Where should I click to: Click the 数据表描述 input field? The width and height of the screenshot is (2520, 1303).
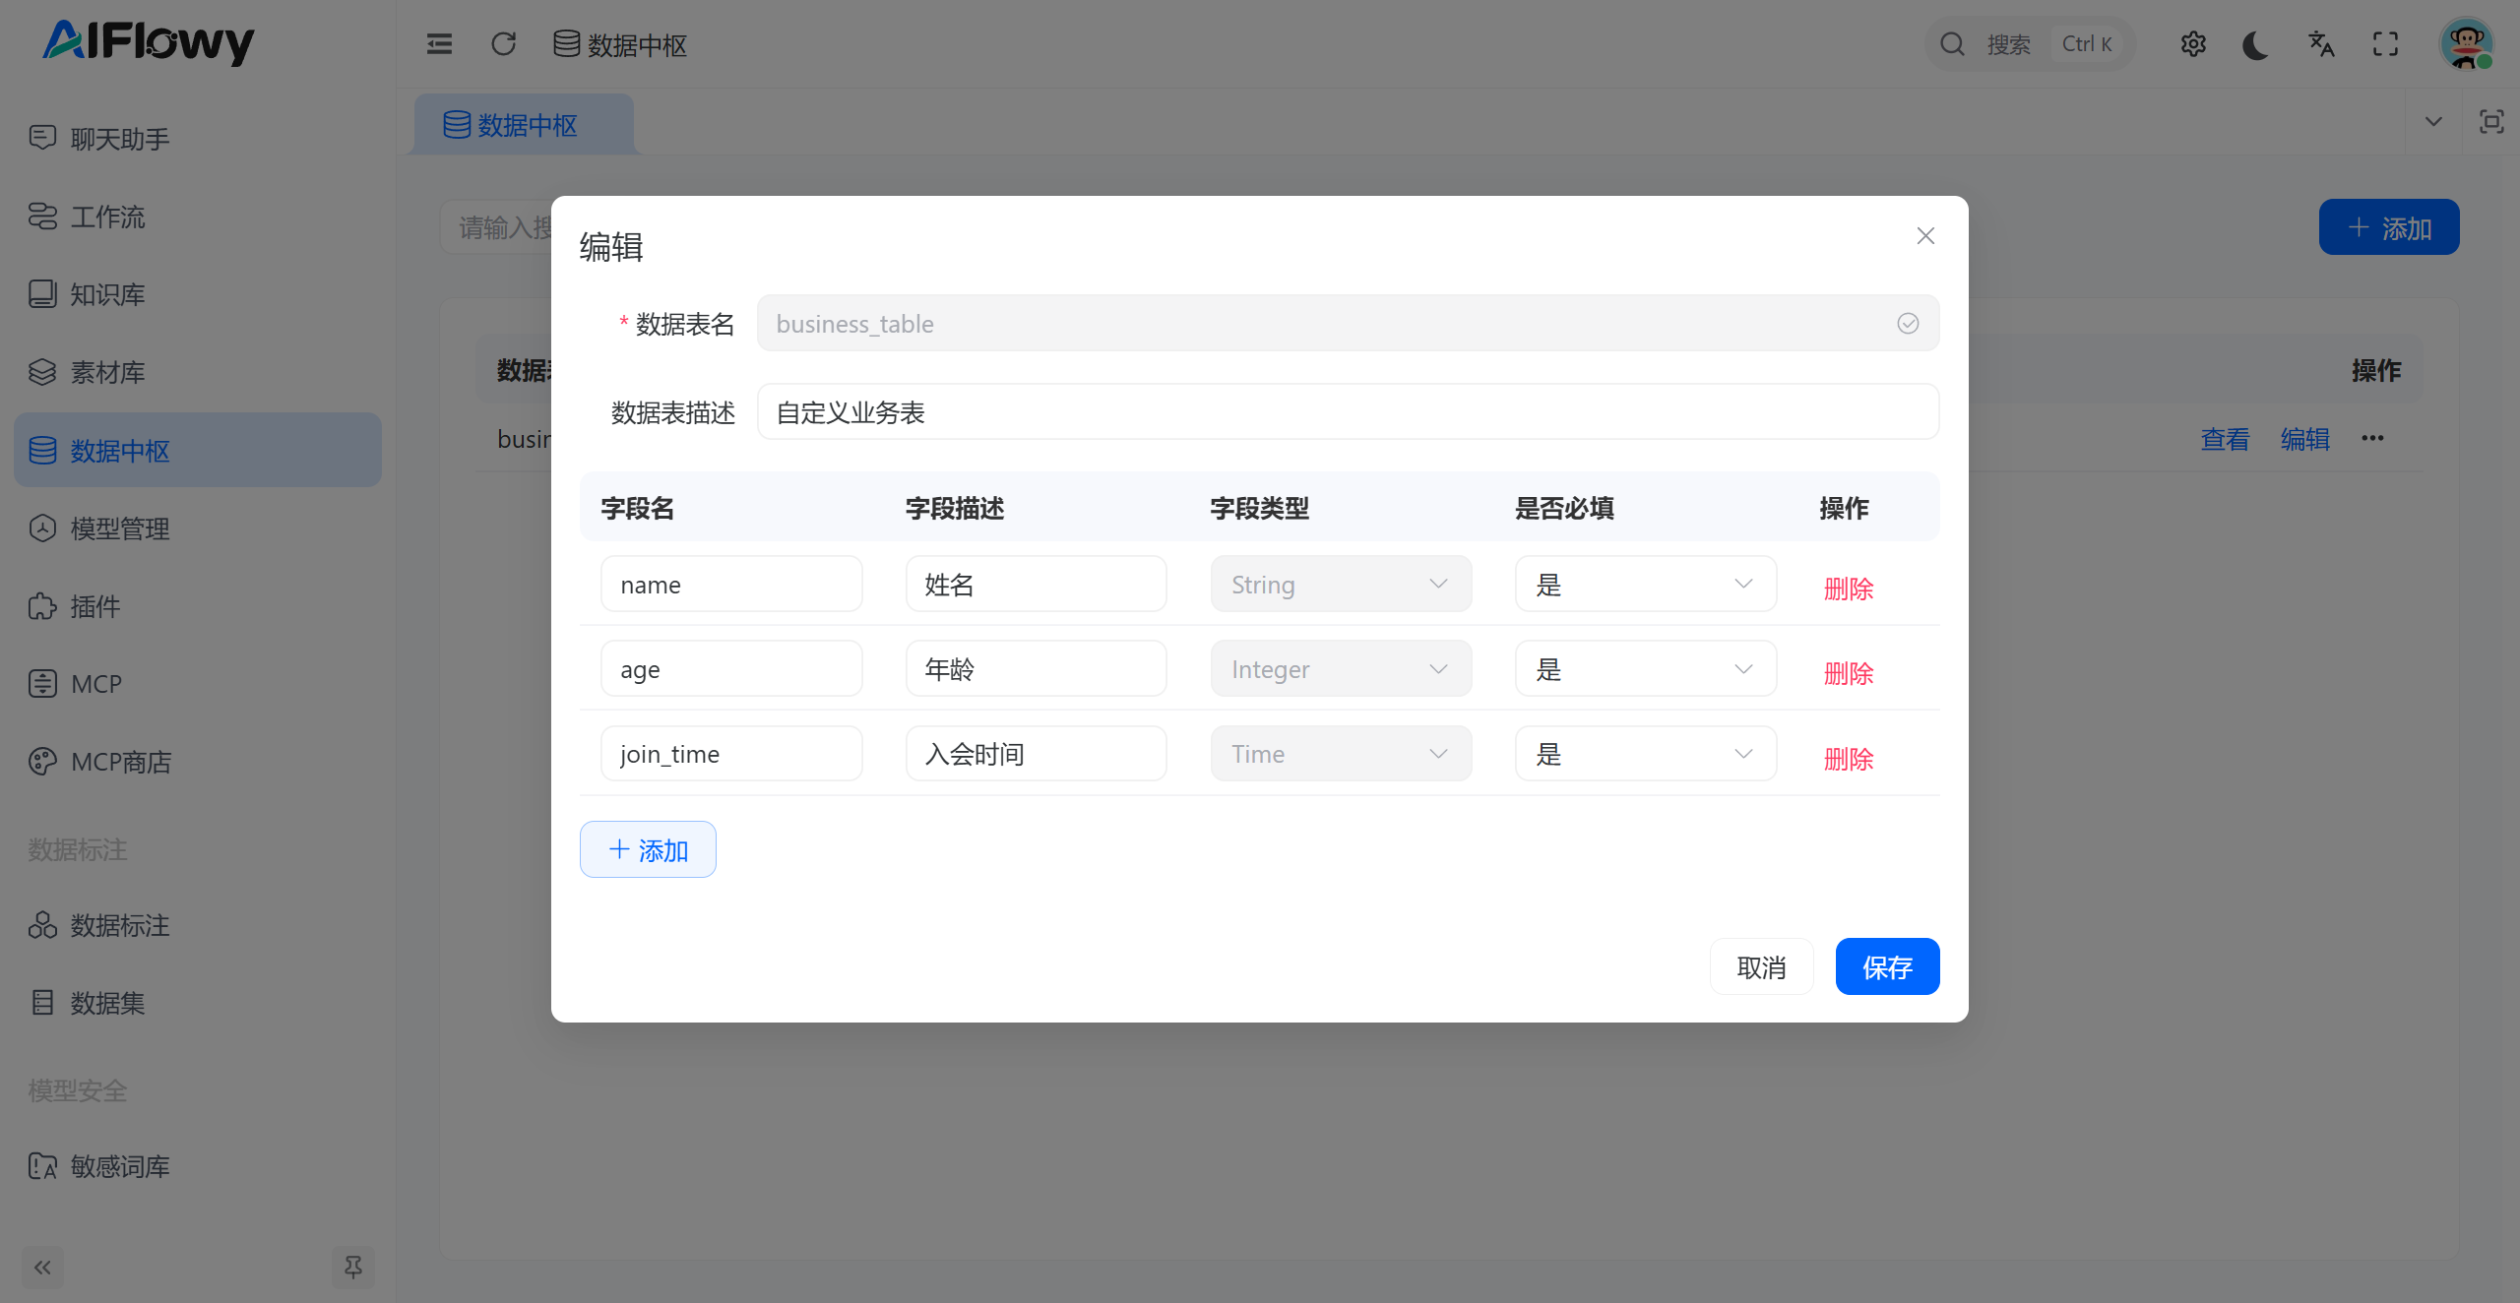point(1347,412)
